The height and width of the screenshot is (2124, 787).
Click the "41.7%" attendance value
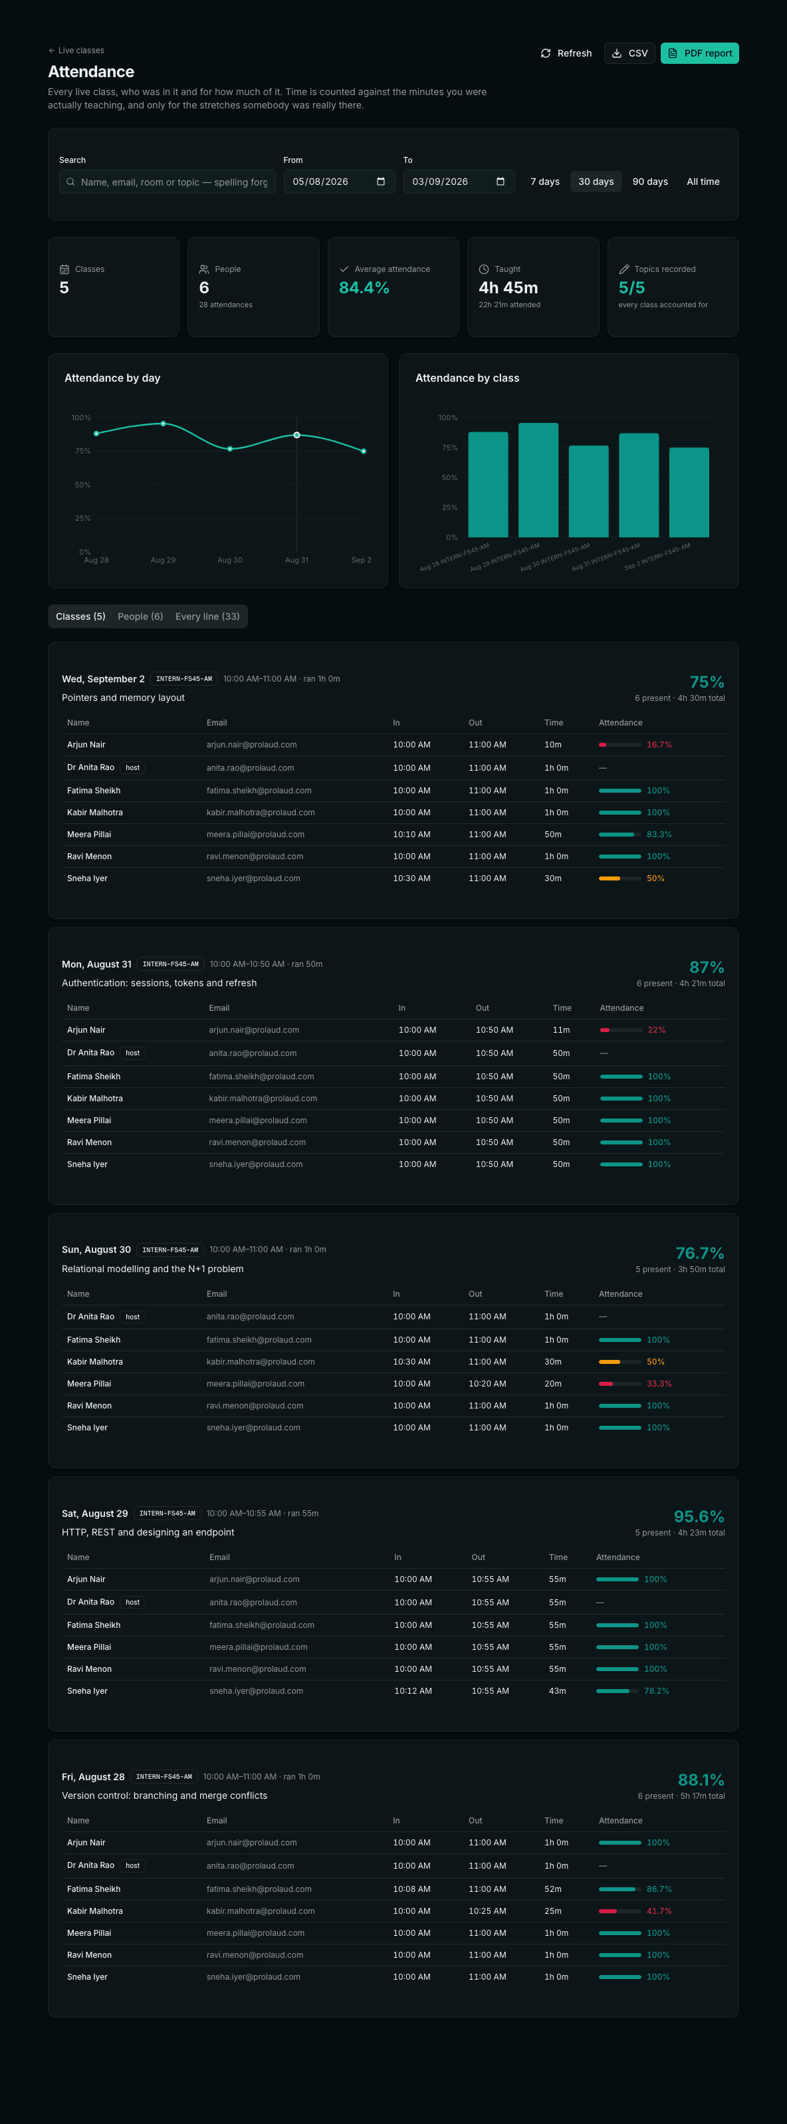click(x=659, y=1911)
